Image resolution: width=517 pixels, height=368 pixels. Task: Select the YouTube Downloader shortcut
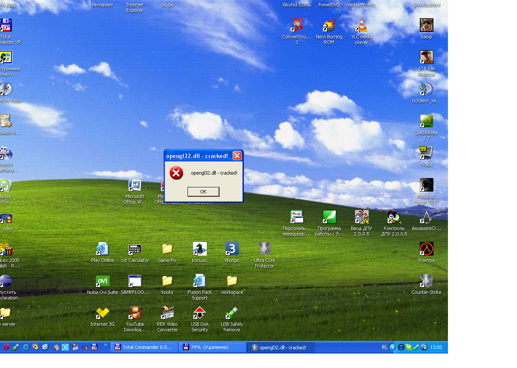click(x=135, y=319)
